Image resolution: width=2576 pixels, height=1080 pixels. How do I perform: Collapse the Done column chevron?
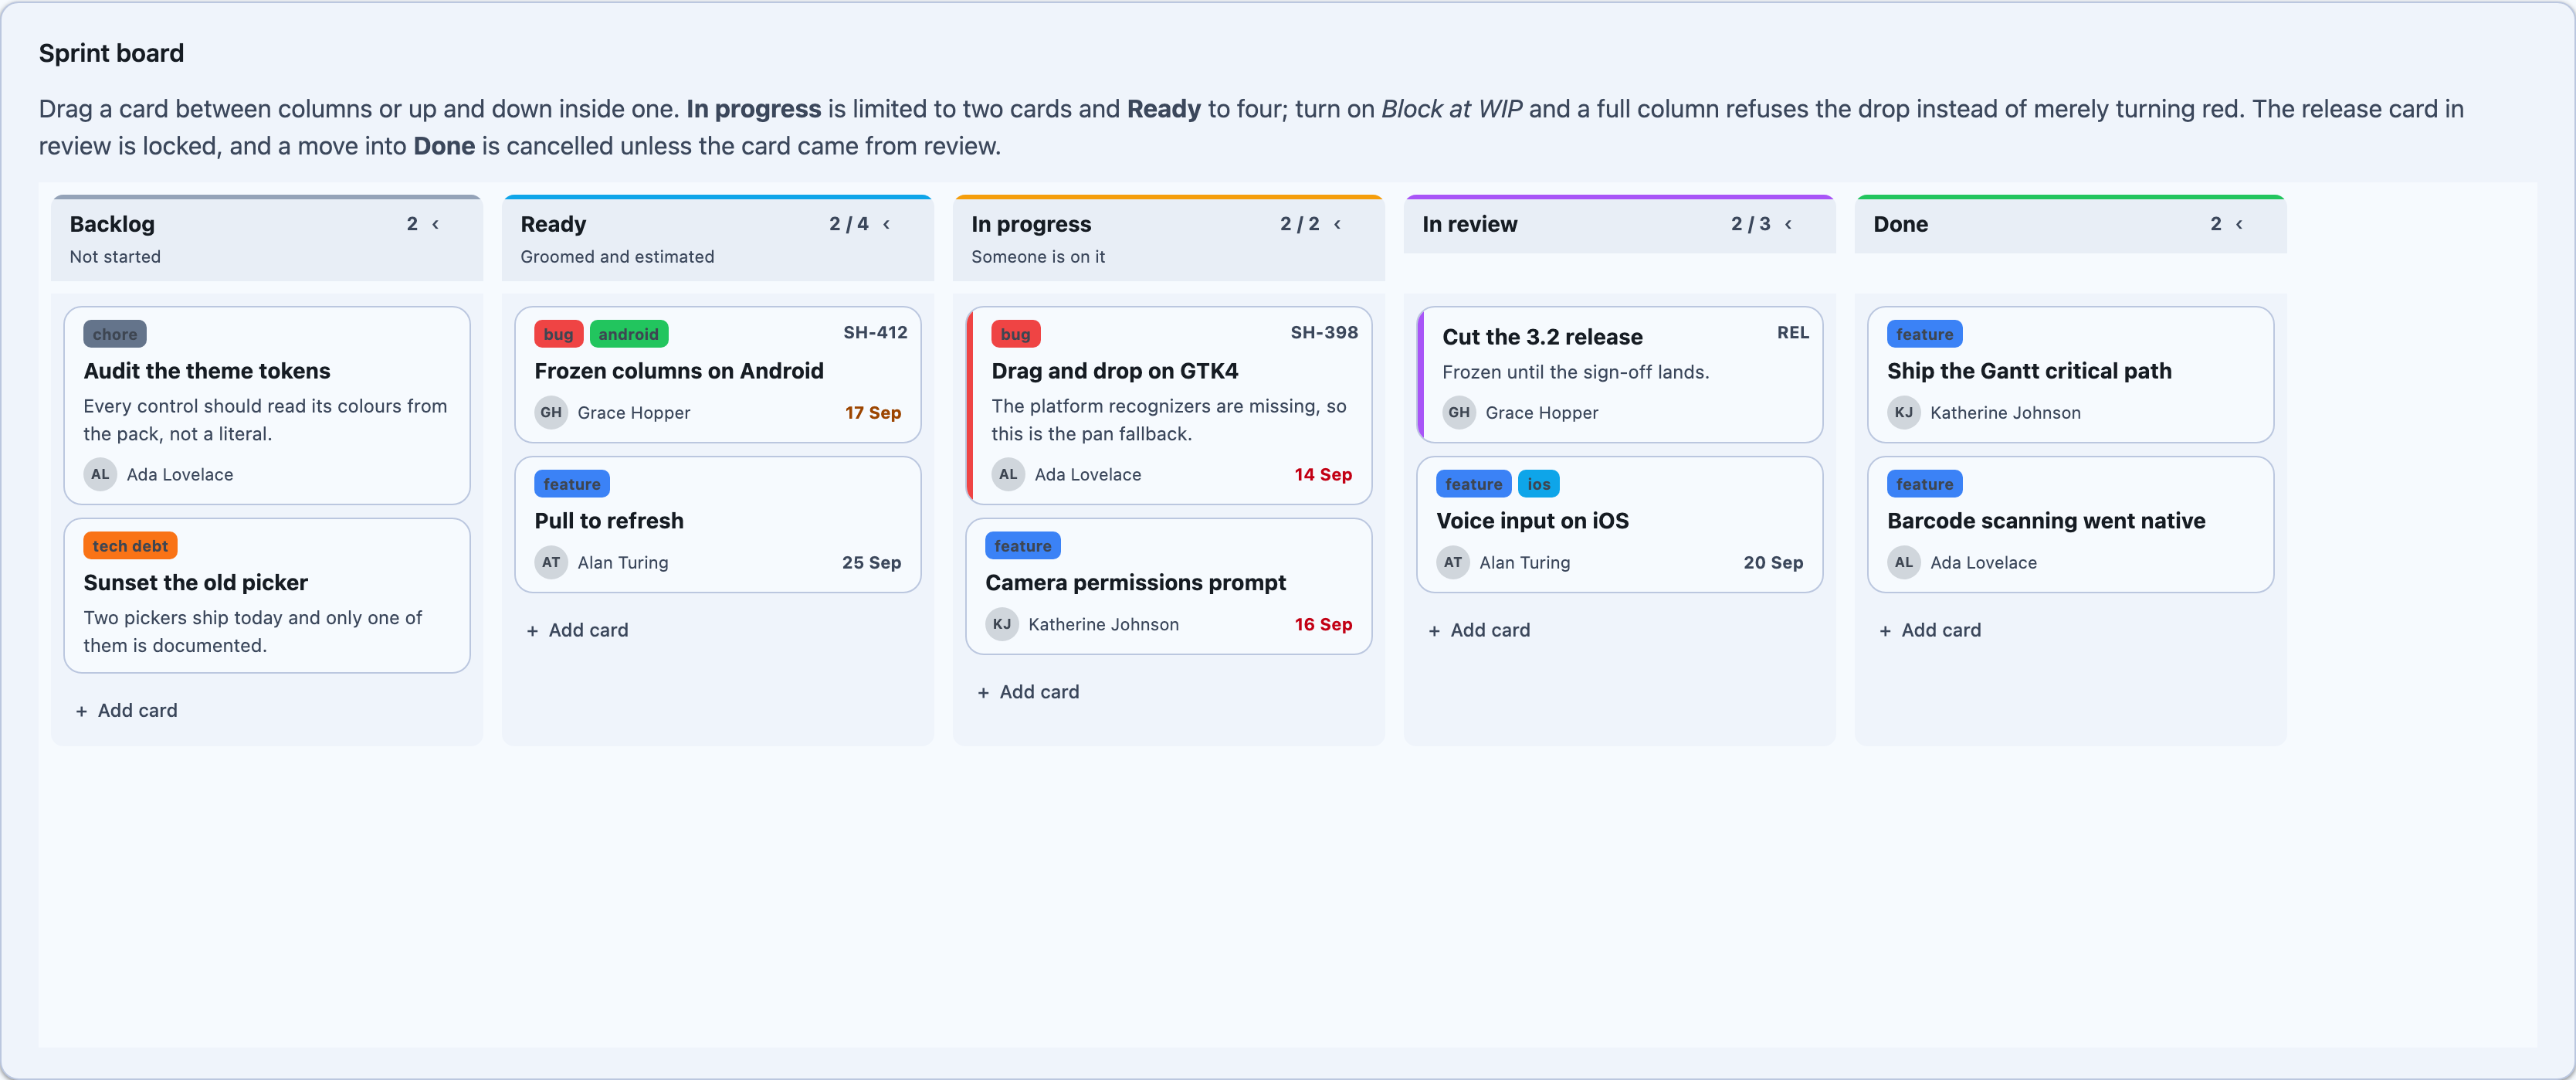point(2239,224)
